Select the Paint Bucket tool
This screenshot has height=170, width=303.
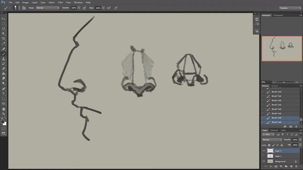3,74
